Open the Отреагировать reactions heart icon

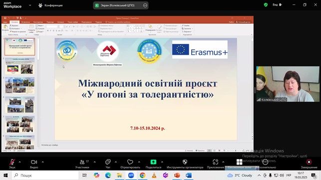pyautogui.click(x=130, y=162)
